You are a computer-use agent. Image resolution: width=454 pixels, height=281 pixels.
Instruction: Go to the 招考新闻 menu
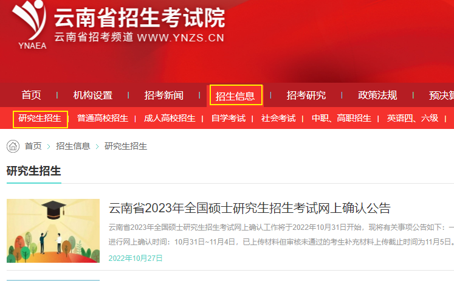pyautogui.click(x=164, y=95)
